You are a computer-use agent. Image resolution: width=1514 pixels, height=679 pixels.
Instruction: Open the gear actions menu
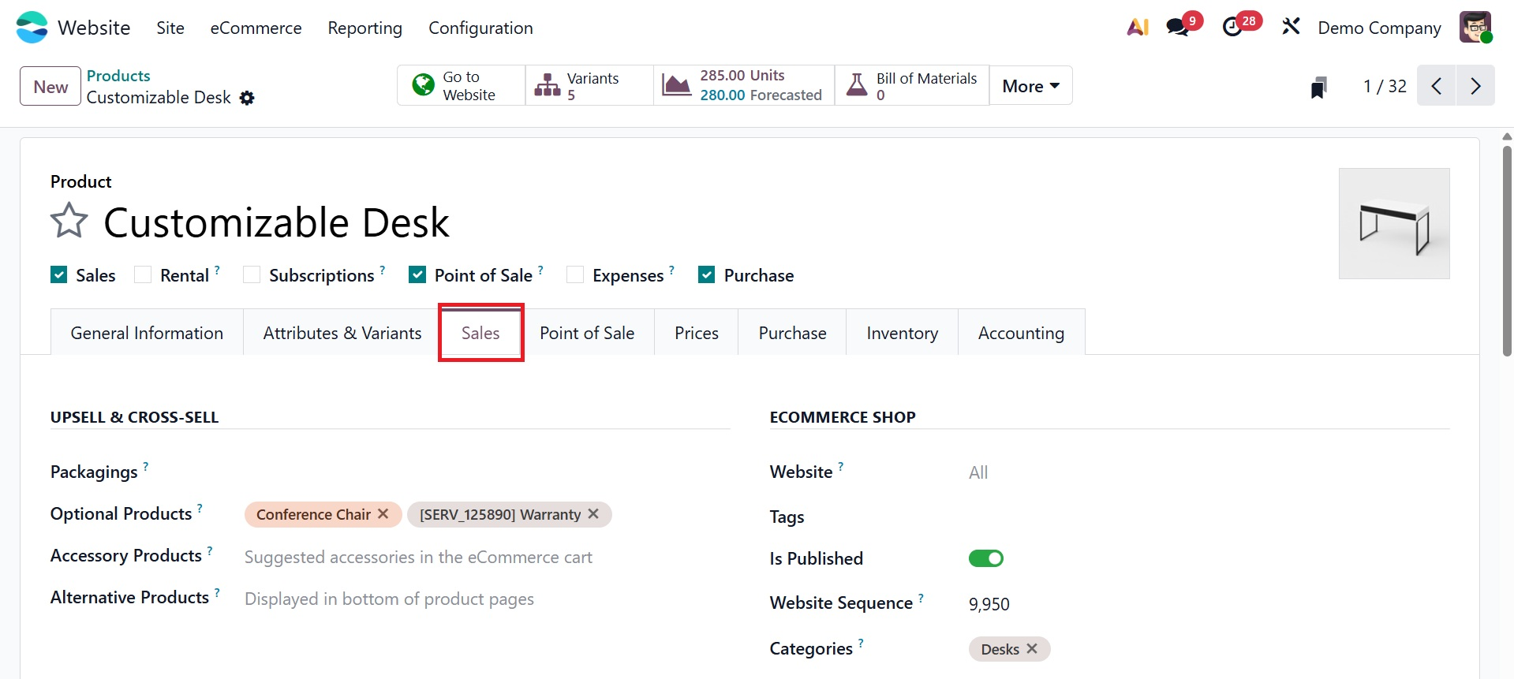[247, 98]
